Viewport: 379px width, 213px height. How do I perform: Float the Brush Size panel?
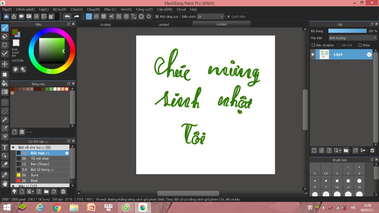click(x=372, y=160)
